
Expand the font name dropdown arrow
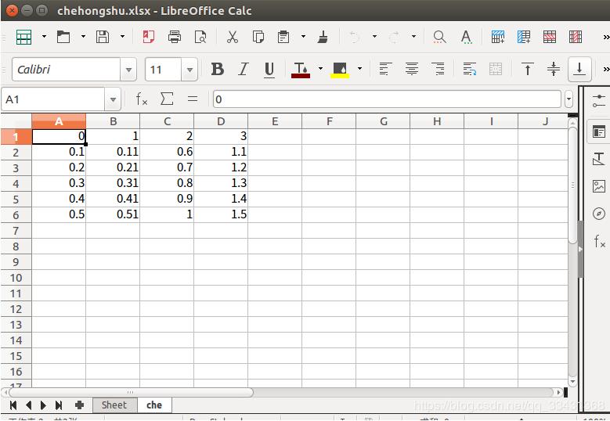(x=128, y=70)
